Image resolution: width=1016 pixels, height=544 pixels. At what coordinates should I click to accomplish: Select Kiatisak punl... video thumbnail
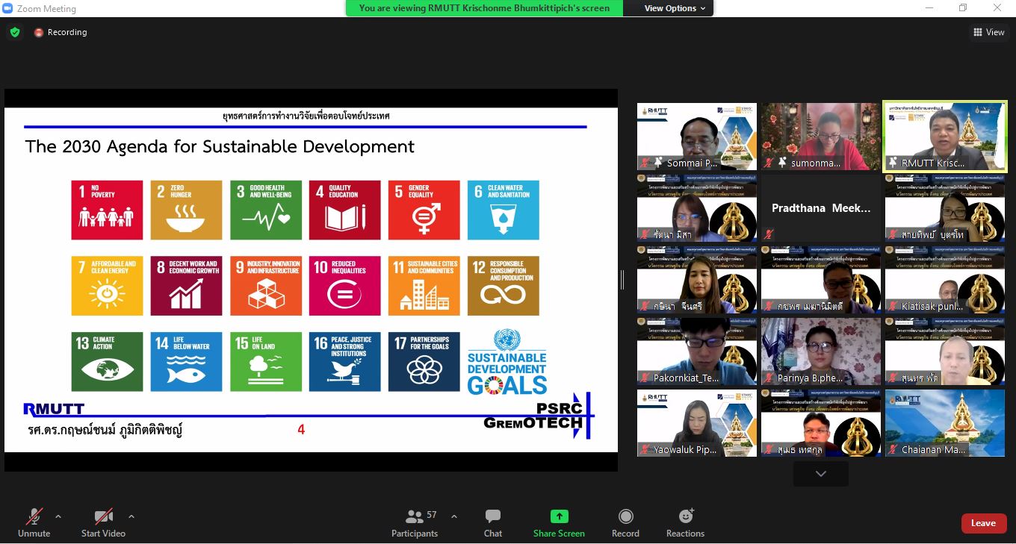(945, 280)
